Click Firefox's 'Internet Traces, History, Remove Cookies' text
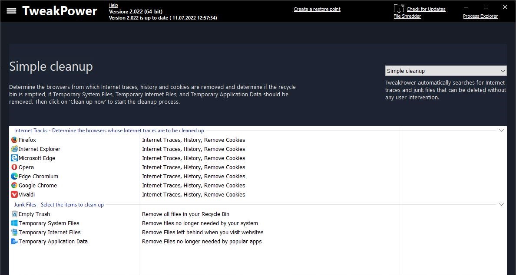Viewport: 516px width, 275px height. coord(194,140)
